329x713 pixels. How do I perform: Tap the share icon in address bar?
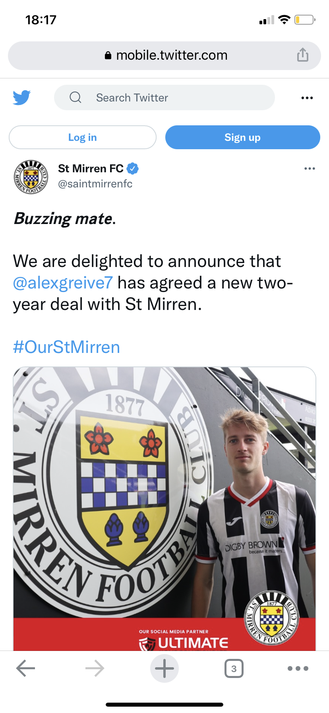(x=302, y=55)
